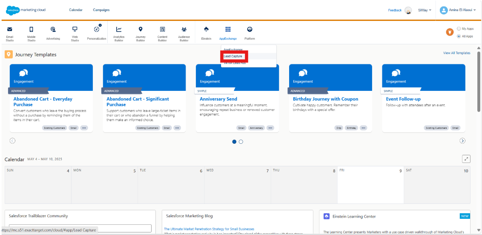Viewport: 482px width, 235px height.
Task: Expand more tags on Birthday Journey card
Action: tap(363, 128)
